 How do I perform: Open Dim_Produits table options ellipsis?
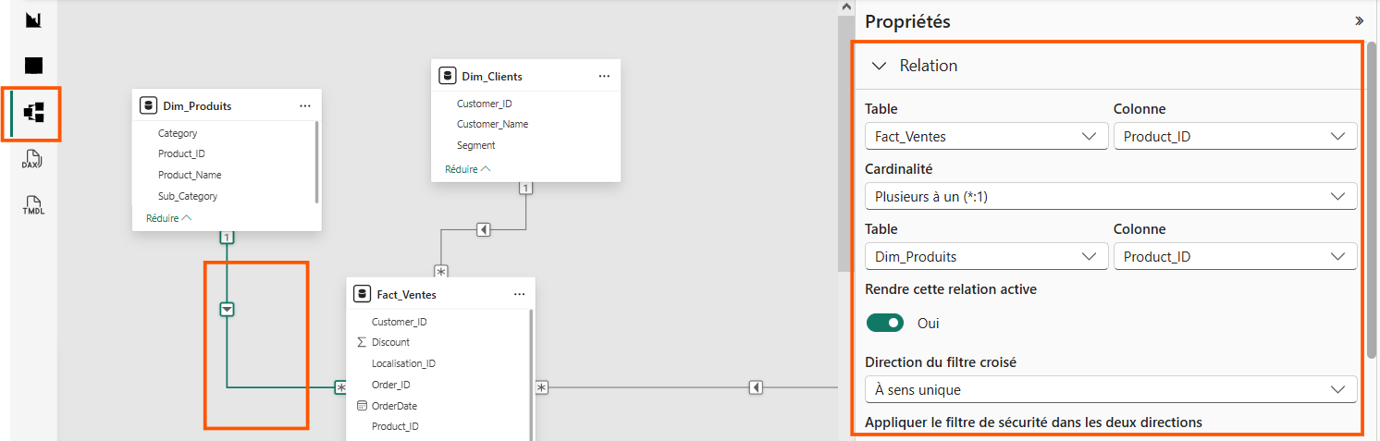(305, 106)
